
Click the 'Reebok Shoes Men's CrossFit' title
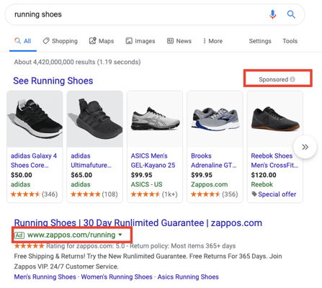click(274, 161)
